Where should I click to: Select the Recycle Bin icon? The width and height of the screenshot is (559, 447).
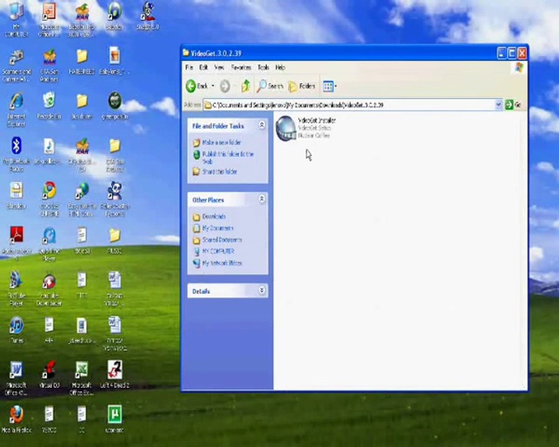[49, 106]
